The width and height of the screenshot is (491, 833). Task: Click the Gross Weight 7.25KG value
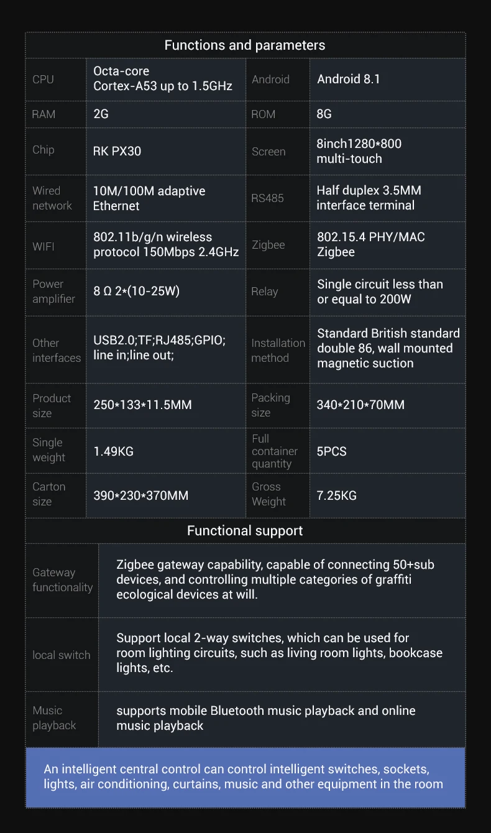337,495
